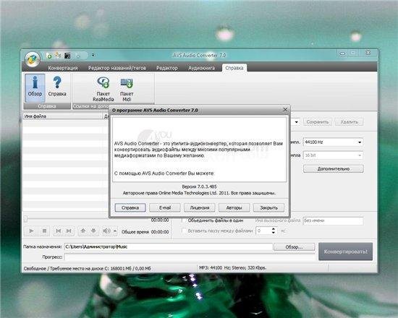Click the disc quick-access toolbar icon

78,56
